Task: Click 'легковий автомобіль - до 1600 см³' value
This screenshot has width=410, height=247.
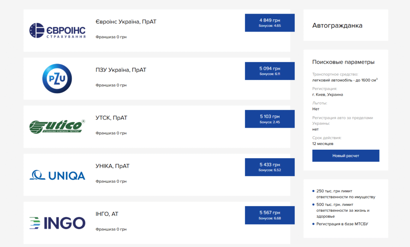Action: (345, 80)
